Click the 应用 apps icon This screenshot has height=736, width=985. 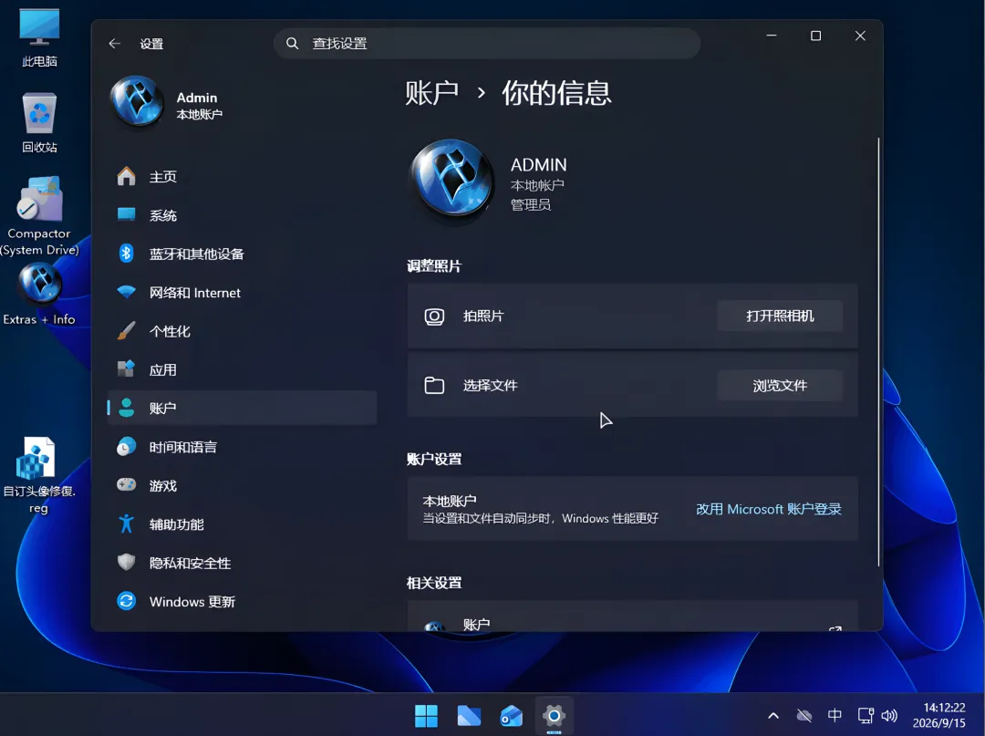[126, 369]
